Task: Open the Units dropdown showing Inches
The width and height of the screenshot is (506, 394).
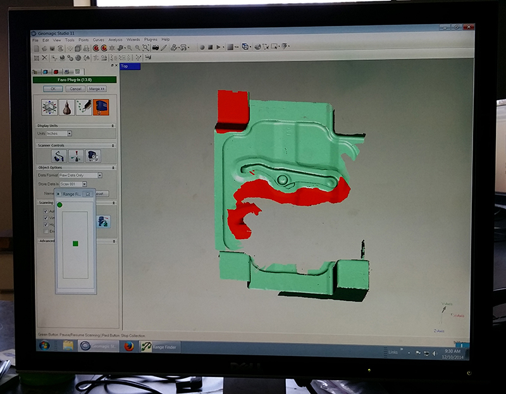Action: point(60,133)
